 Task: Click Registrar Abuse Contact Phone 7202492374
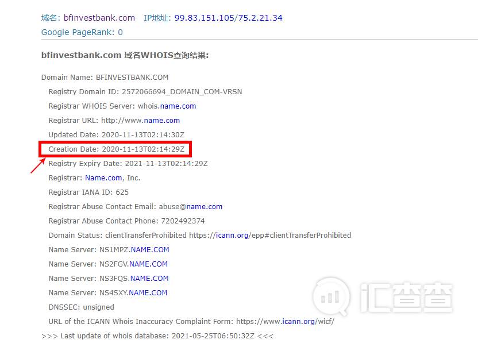click(126, 221)
